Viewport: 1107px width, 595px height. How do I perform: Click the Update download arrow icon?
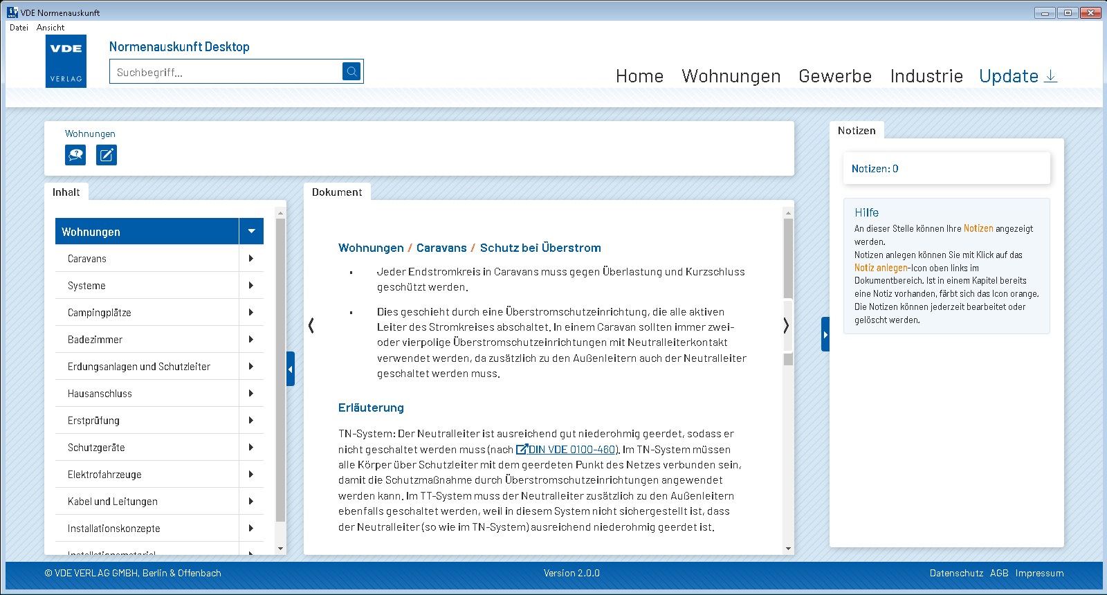click(x=1050, y=75)
